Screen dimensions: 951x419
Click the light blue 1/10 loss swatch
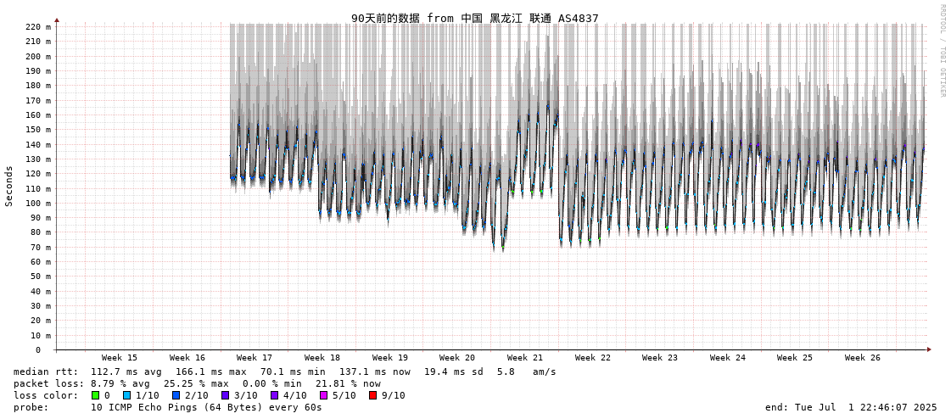(126, 395)
